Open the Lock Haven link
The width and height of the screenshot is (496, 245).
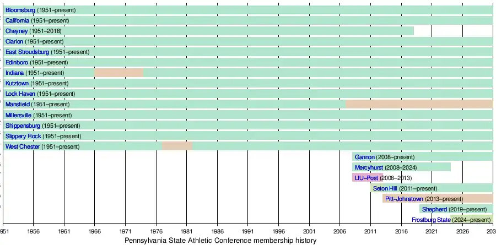click(20, 94)
